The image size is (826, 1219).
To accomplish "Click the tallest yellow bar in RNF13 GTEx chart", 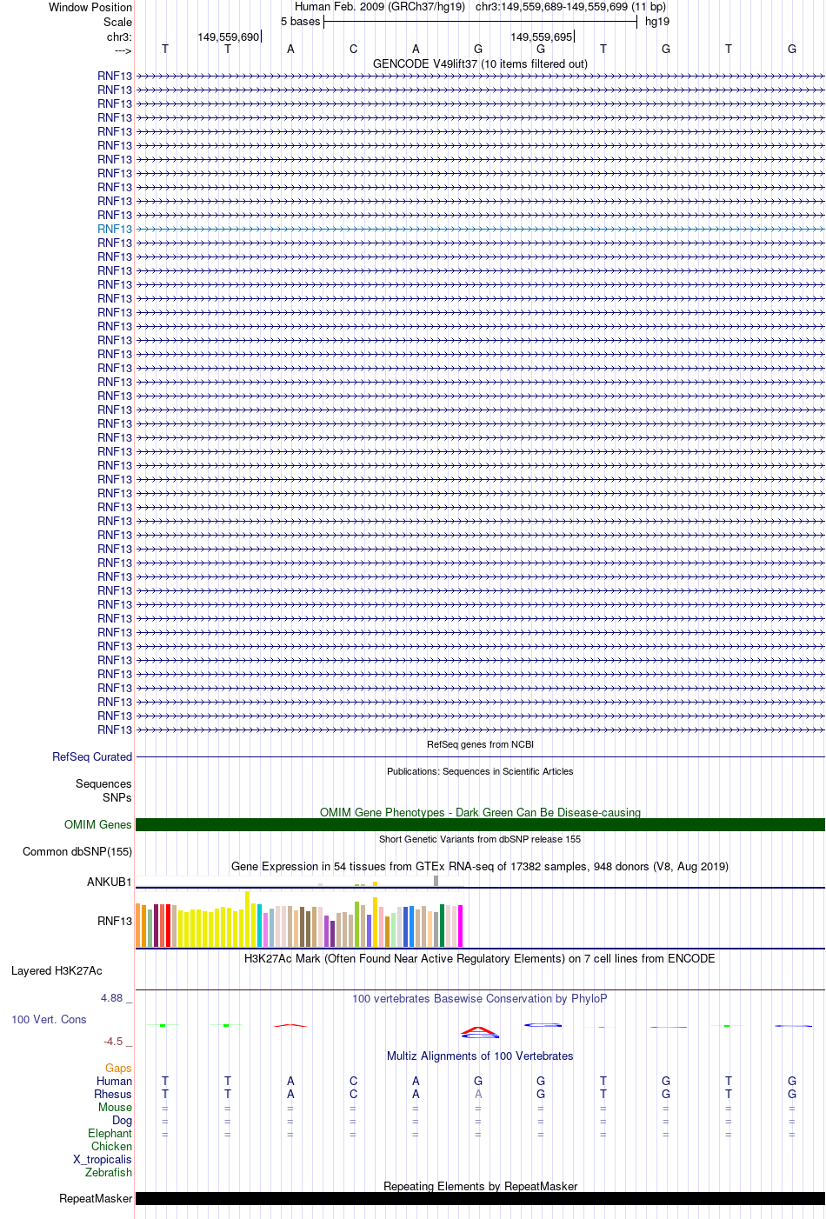I will click(x=248, y=919).
